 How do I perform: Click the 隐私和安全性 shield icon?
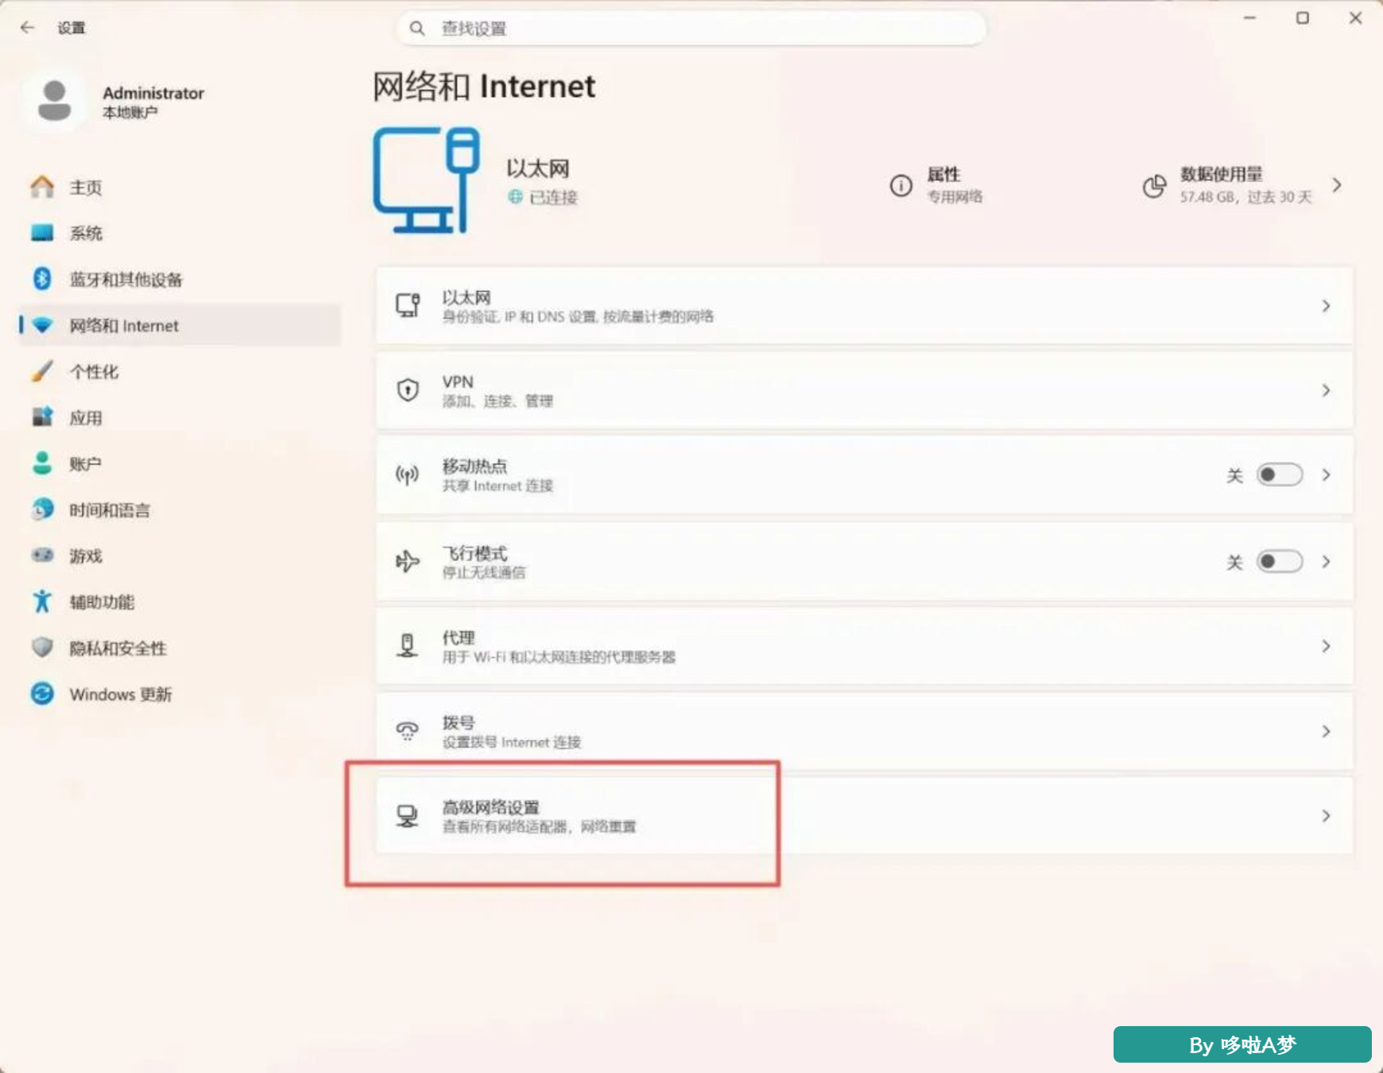click(x=42, y=648)
